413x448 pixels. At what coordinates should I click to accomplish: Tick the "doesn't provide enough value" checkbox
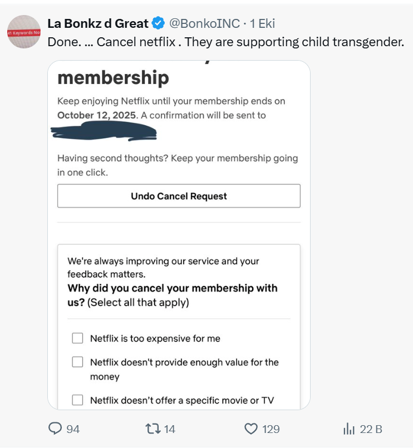tap(78, 362)
